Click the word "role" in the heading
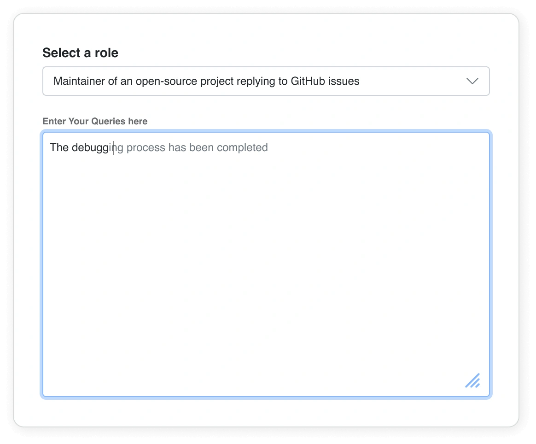 (x=107, y=53)
